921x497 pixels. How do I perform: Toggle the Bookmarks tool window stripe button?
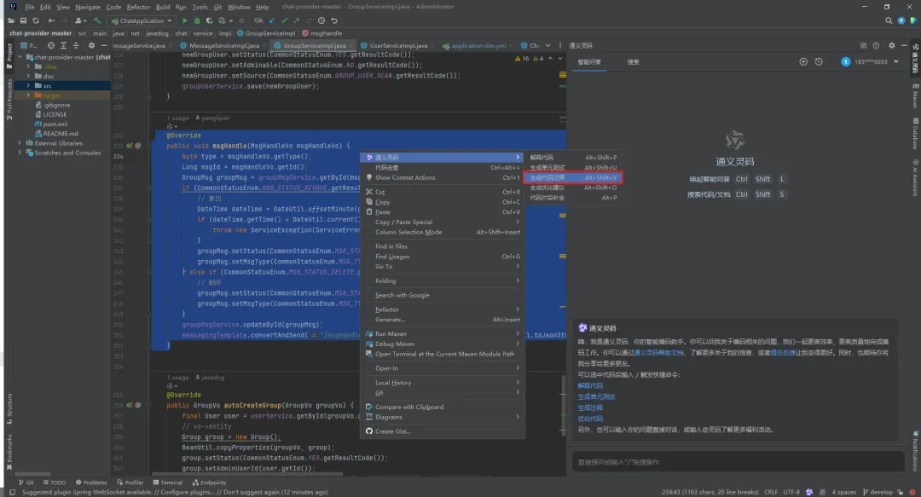click(x=9, y=453)
